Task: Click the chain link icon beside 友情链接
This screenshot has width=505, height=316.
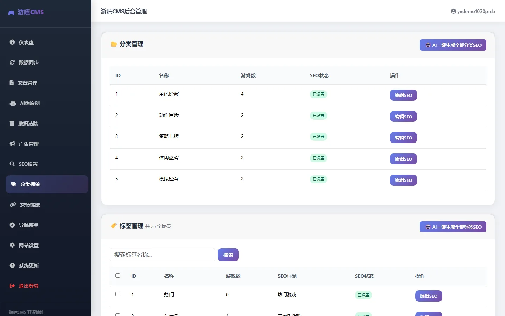Action: (13, 205)
